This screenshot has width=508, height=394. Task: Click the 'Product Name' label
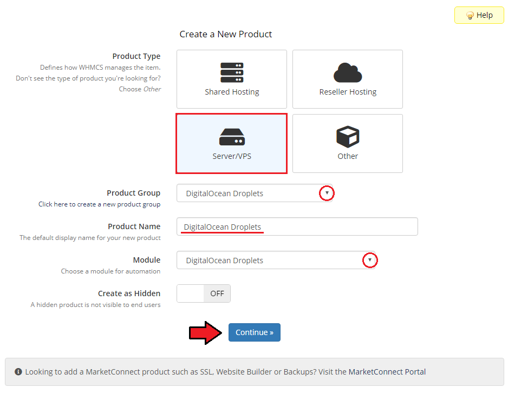[x=134, y=226]
